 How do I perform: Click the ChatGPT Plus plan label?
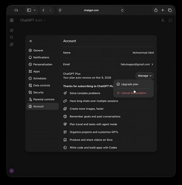point(72,74)
